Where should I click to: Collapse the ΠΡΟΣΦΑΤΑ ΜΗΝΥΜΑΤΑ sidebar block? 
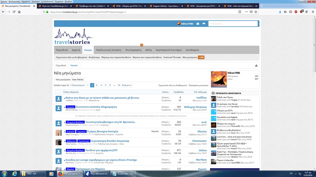[x=213, y=94]
